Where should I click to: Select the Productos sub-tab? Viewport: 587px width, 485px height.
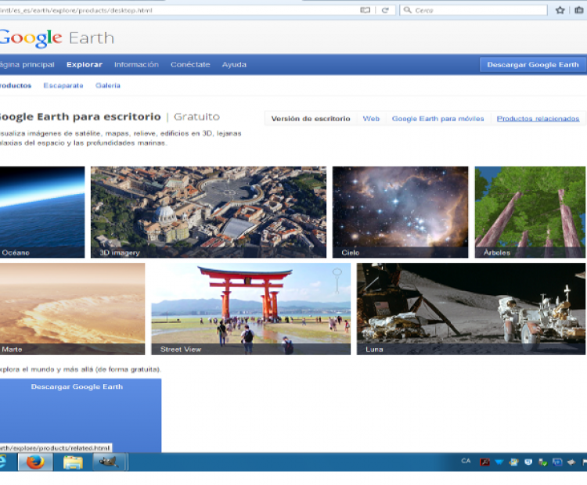click(x=16, y=85)
